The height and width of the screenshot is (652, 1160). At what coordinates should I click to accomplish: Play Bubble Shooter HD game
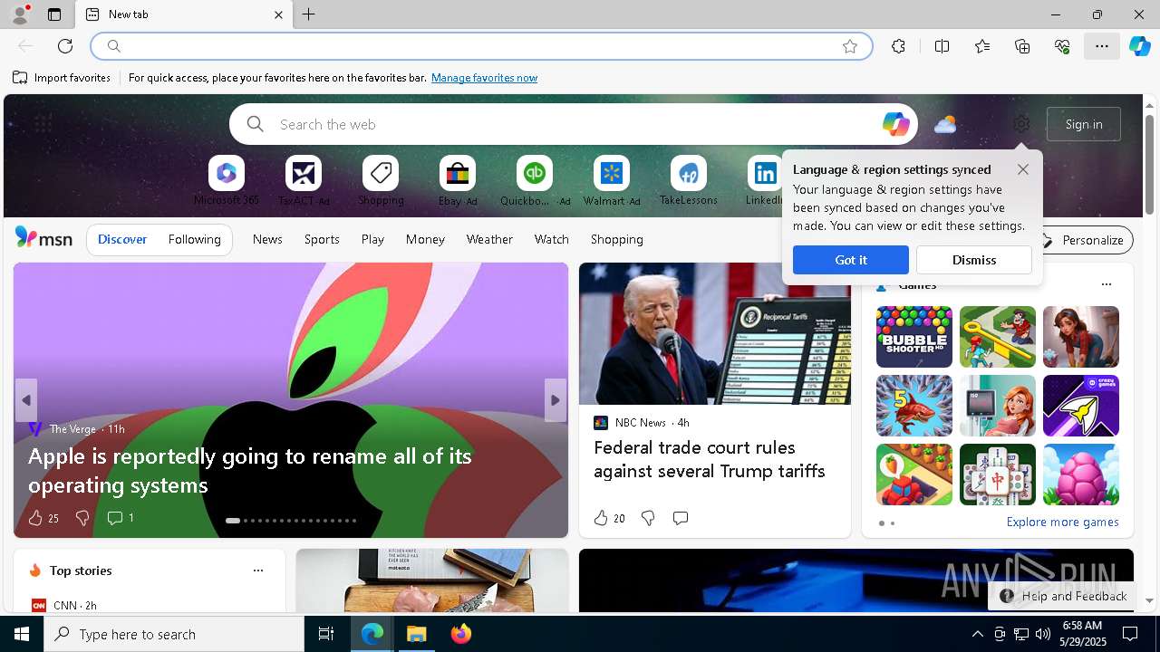click(914, 337)
